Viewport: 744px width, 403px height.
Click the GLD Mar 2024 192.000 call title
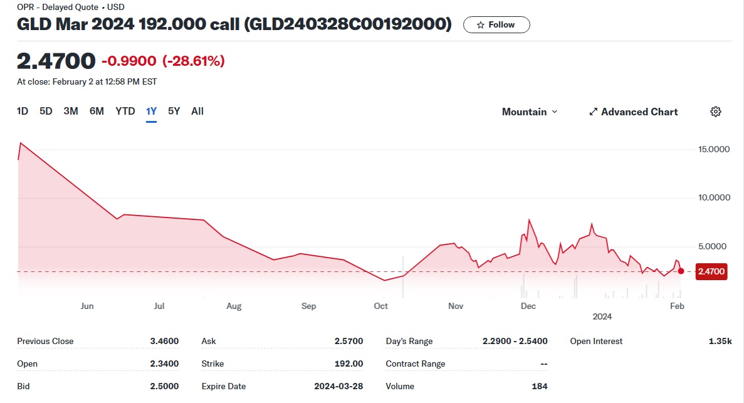234,24
